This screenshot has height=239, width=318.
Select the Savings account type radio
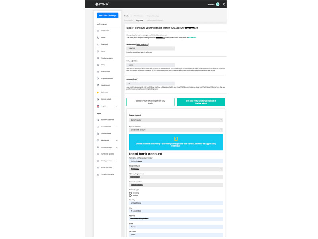click(130, 196)
